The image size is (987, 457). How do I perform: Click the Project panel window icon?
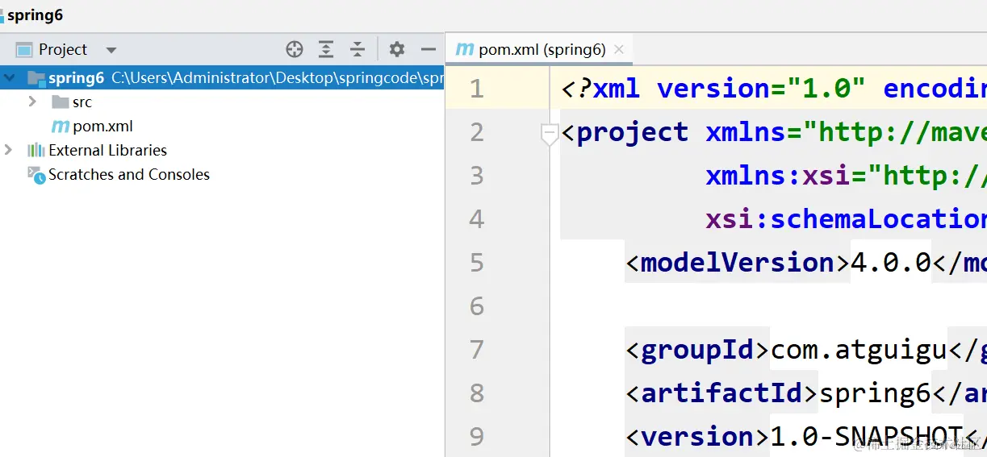(x=24, y=49)
